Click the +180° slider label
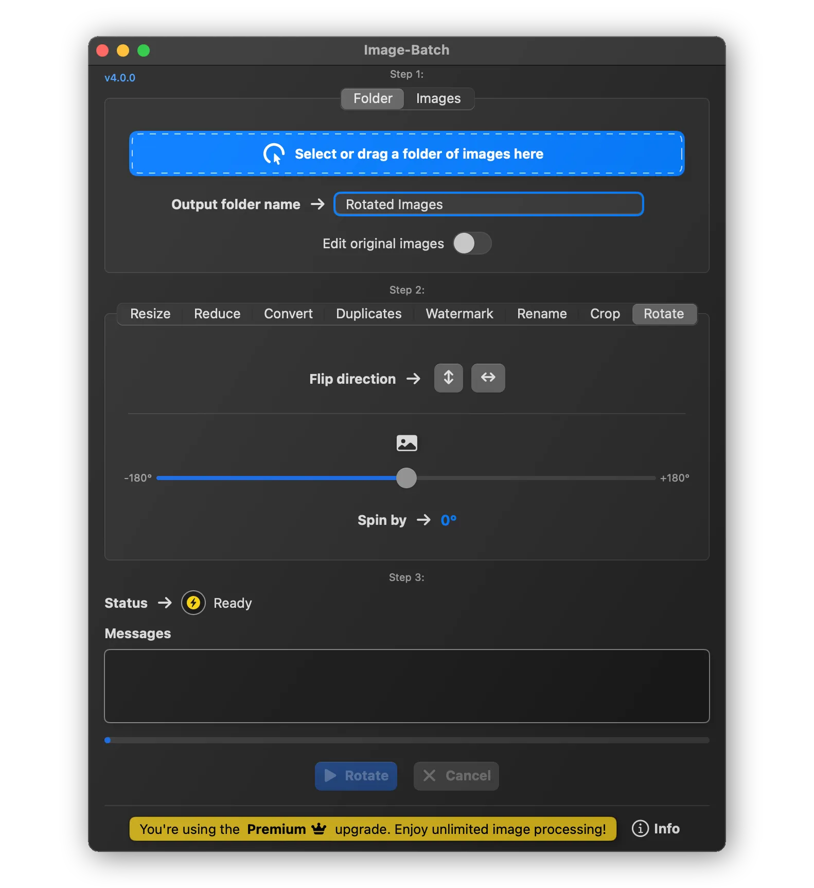Image resolution: width=814 pixels, height=888 pixels. [674, 478]
